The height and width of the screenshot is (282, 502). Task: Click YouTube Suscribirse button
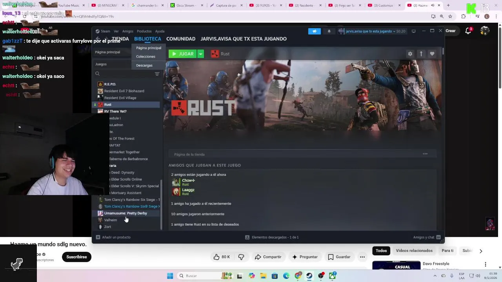[x=76, y=257]
